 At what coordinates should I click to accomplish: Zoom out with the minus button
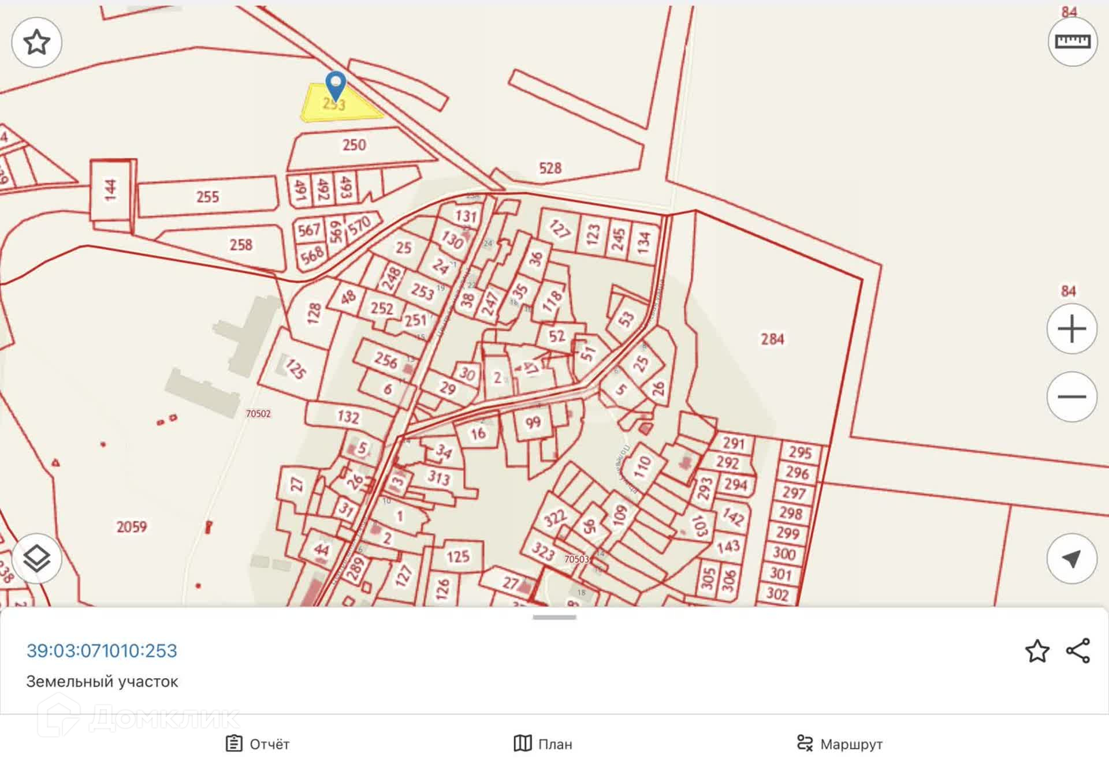1071,396
